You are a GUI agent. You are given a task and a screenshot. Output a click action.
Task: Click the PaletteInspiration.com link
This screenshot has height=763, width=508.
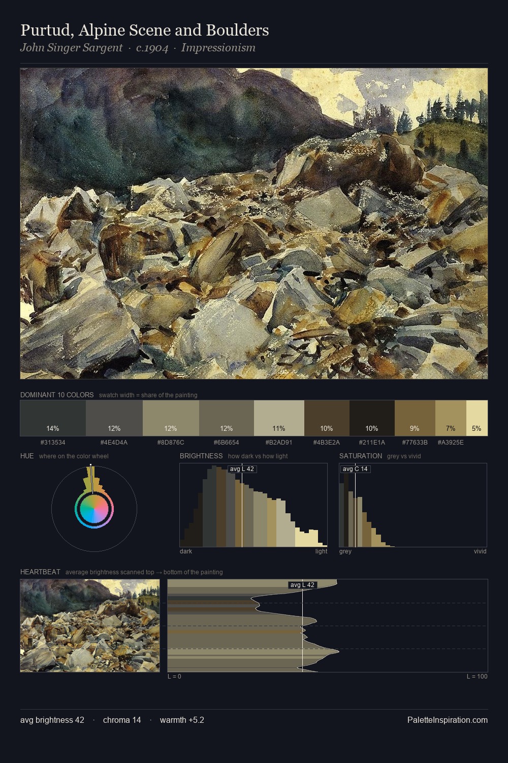click(448, 720)
